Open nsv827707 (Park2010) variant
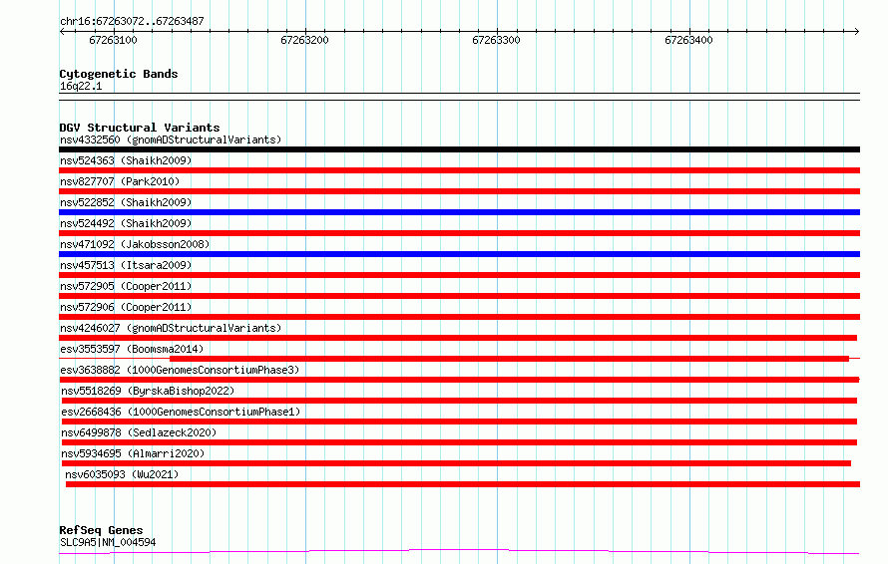The height and width of the screenshot is (564, 888). [120, 181]
